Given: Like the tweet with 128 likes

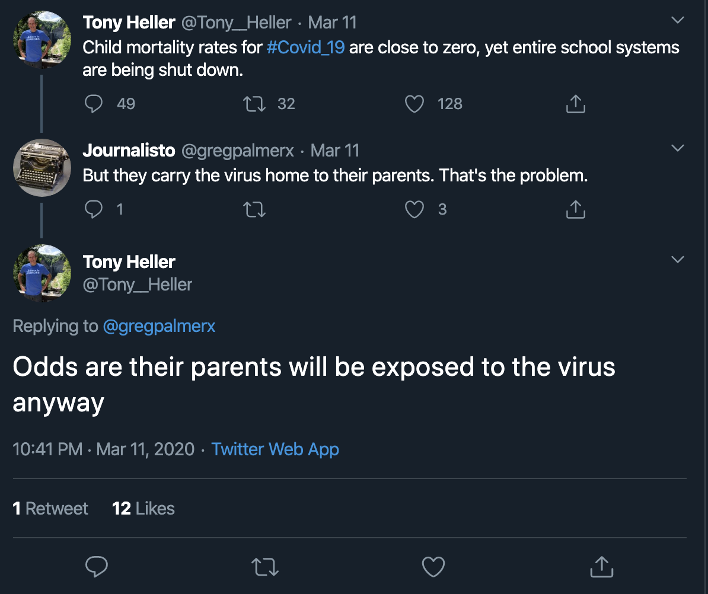Looking at the screenshot, I should pos(414,104).
